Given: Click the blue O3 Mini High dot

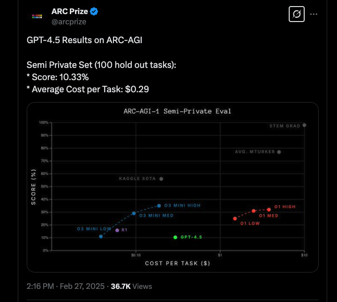Looking at the screenshot, I should click(159, 206).
